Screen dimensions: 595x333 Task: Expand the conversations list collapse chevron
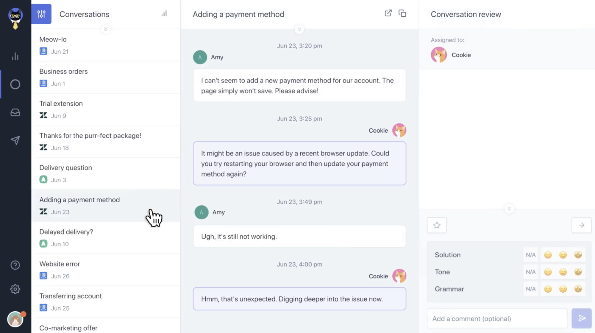[106, 28]
